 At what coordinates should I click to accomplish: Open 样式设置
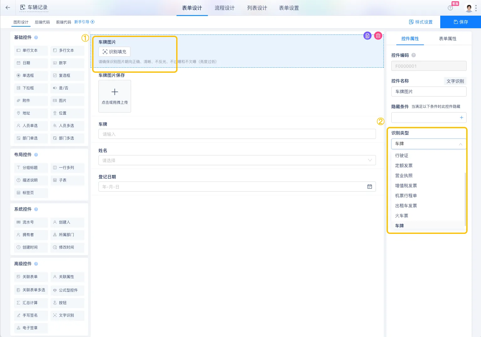coord(421,22)
